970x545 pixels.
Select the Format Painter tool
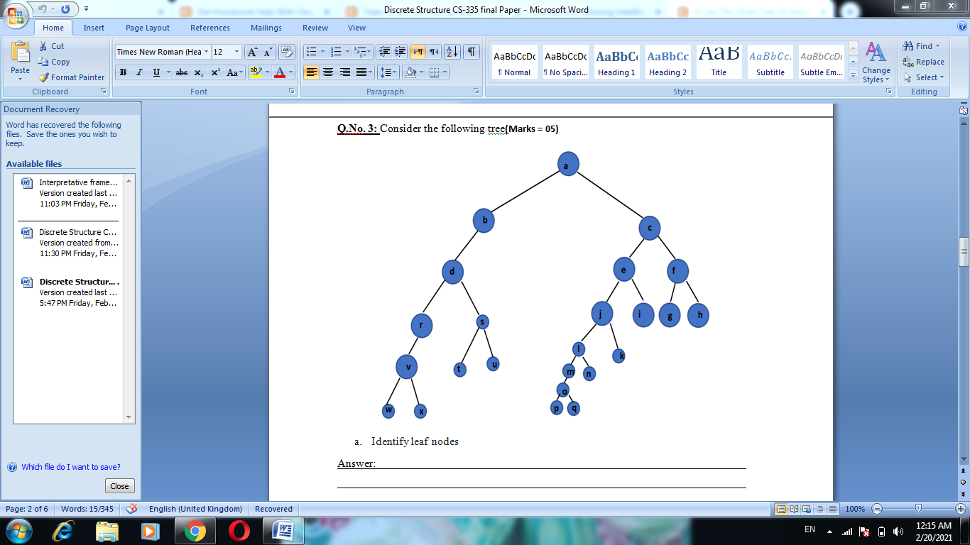[72, 77]
